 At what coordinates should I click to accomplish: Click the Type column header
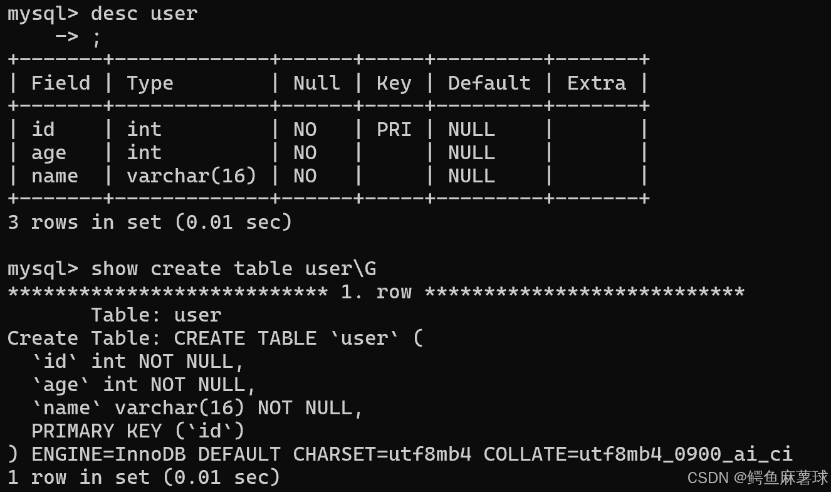tap(150, 84)
